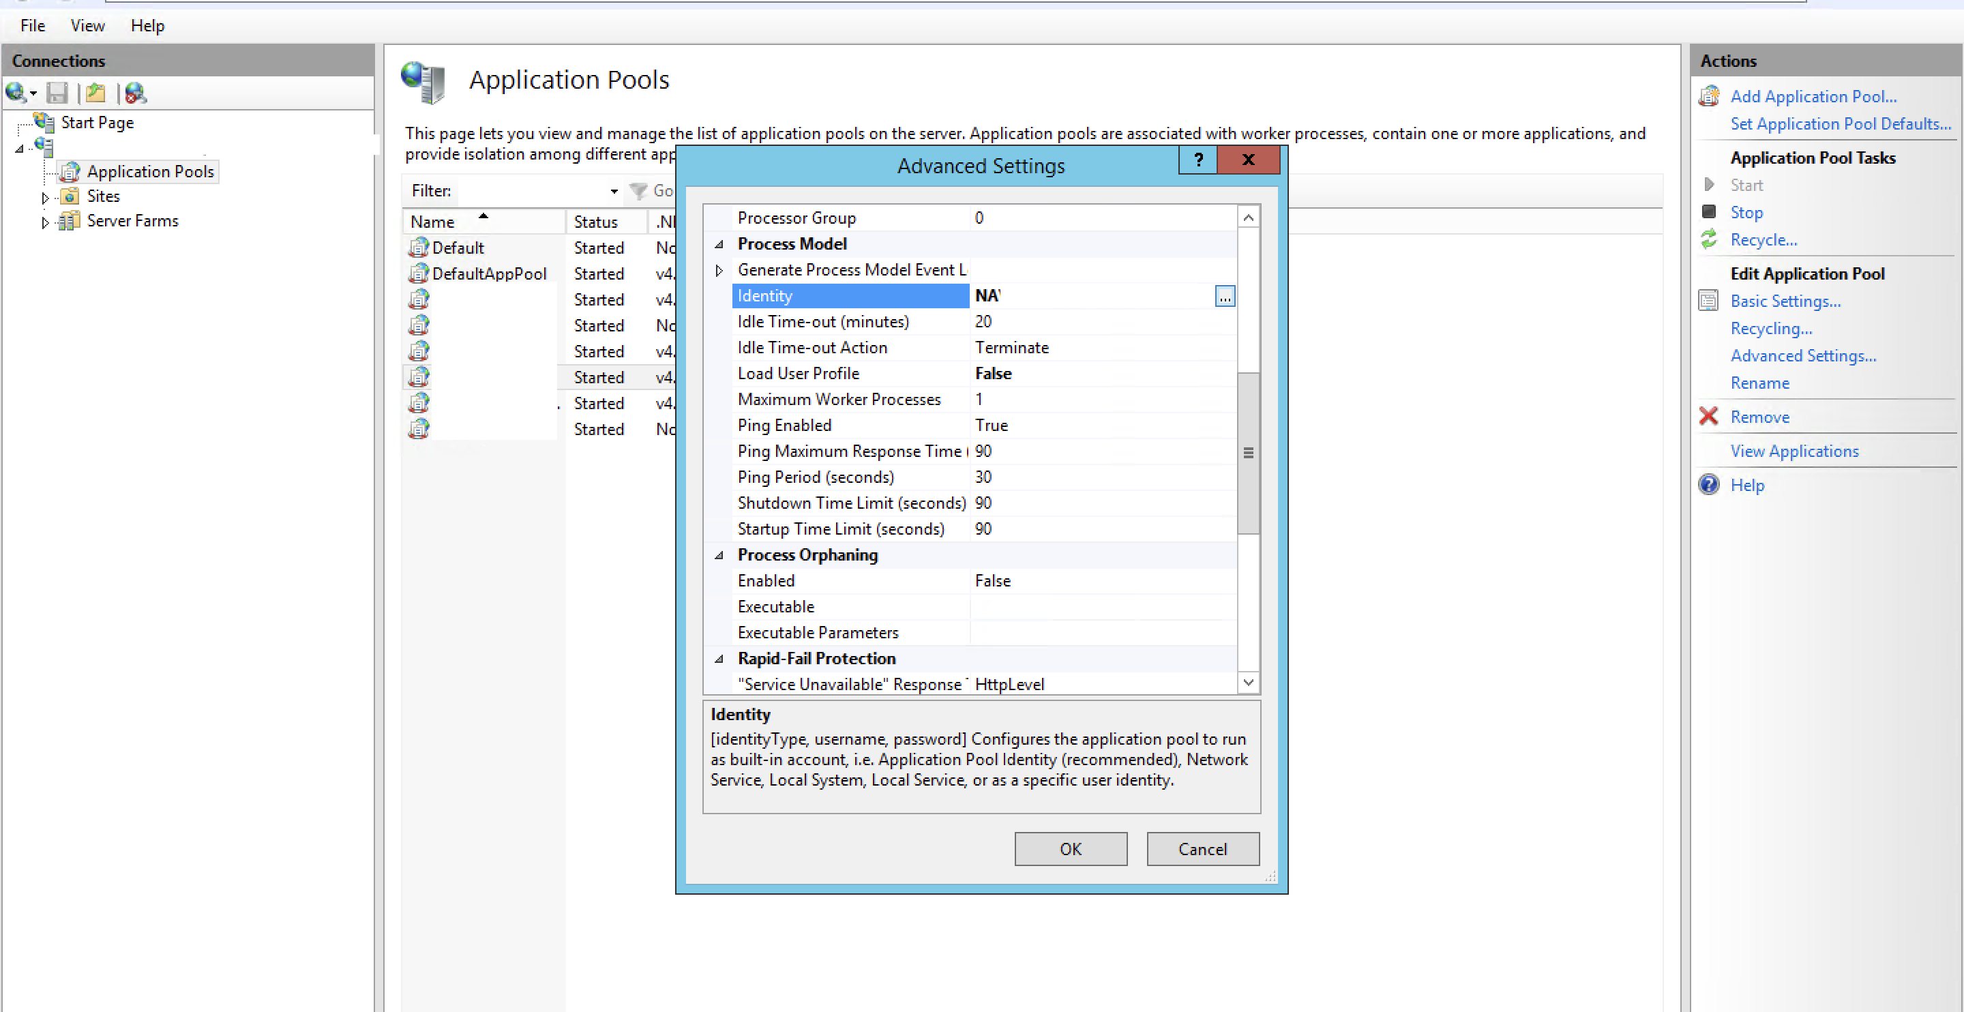Image resolution: width=1964 pixels, height=1012 pixels.
Task: Click OK in Advanced Settings dialog
Action: pos(1071,849)
